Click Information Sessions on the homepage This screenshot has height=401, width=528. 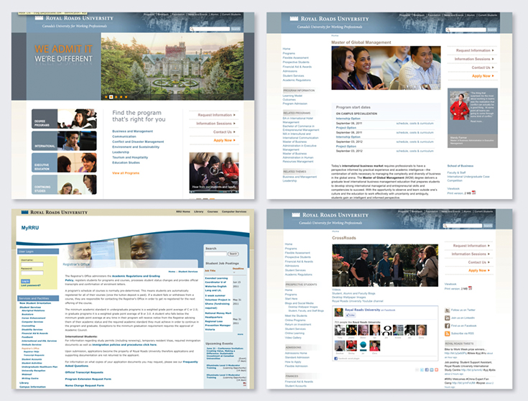[x=216, y=124]
